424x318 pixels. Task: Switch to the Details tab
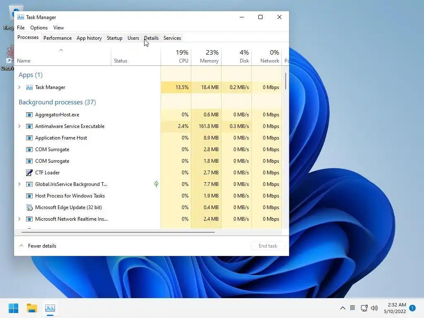[152, 38]
